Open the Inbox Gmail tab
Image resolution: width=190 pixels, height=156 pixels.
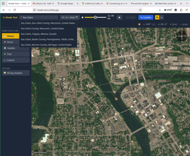43,4
